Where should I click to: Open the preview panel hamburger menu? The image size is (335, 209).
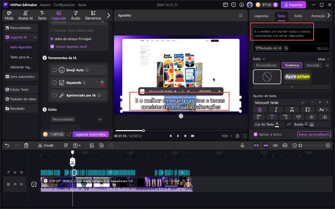pos(240,15)
